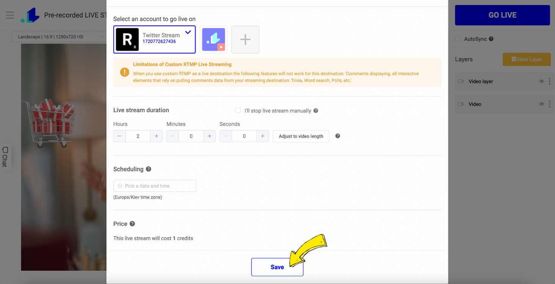Screen dimensions: 555x284
Task: Open three-dot menu for the Video item
Action: point(549,104)
